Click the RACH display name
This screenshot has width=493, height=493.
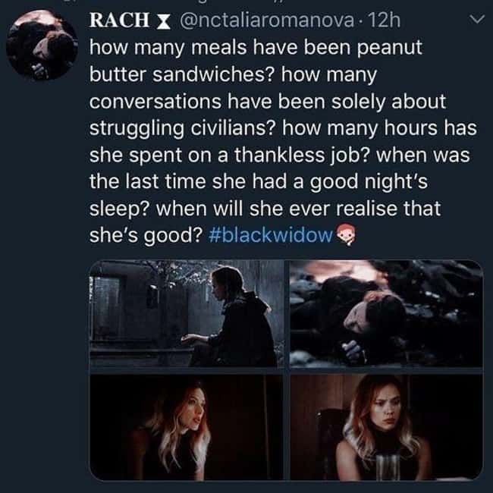120,20
